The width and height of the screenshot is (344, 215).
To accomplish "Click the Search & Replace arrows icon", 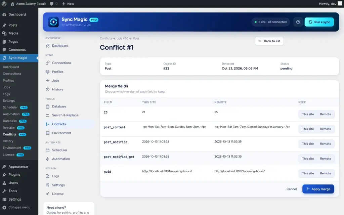I will point(47,115).
